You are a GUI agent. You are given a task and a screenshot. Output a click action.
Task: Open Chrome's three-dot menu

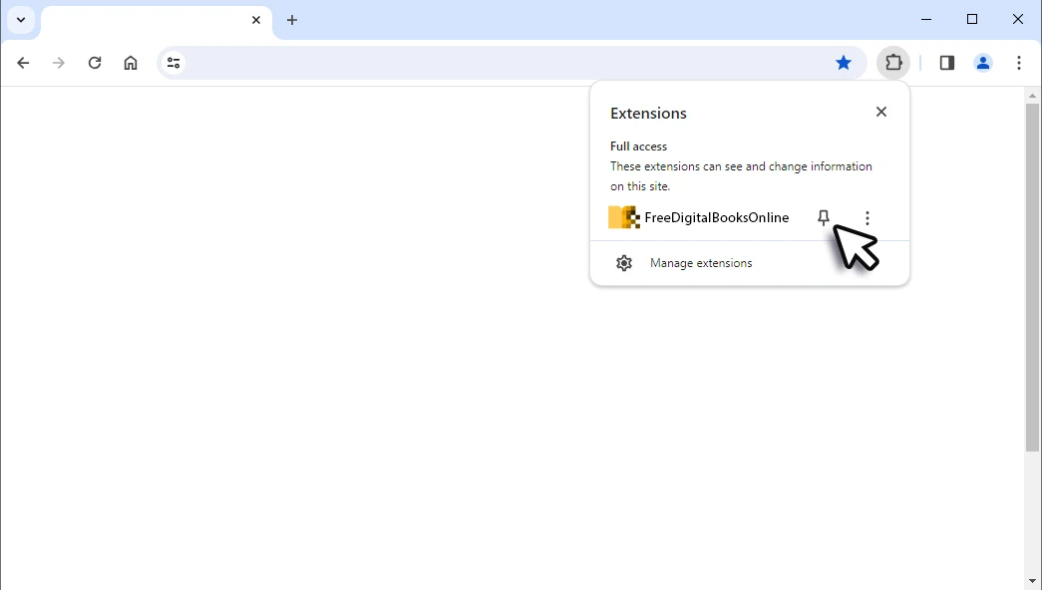coord(1019,62)
